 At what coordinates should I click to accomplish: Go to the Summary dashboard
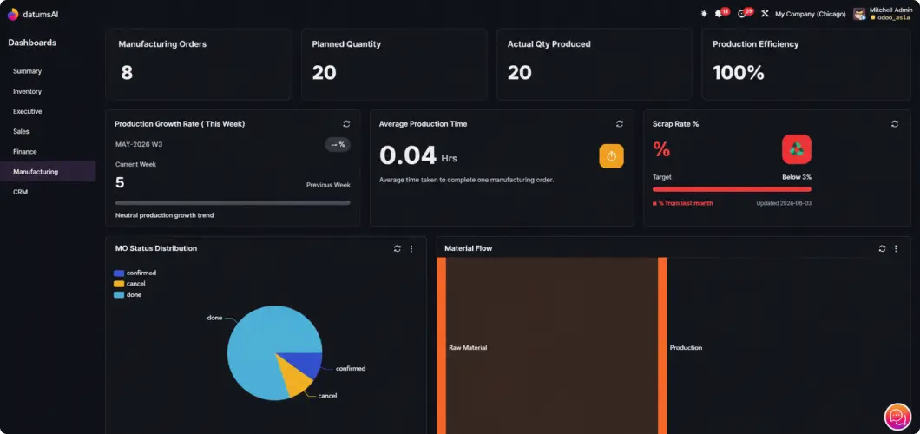[28, 71]
